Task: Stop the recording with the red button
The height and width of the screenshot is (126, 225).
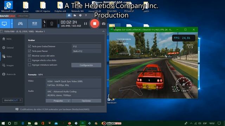Action: coord(95,23)
